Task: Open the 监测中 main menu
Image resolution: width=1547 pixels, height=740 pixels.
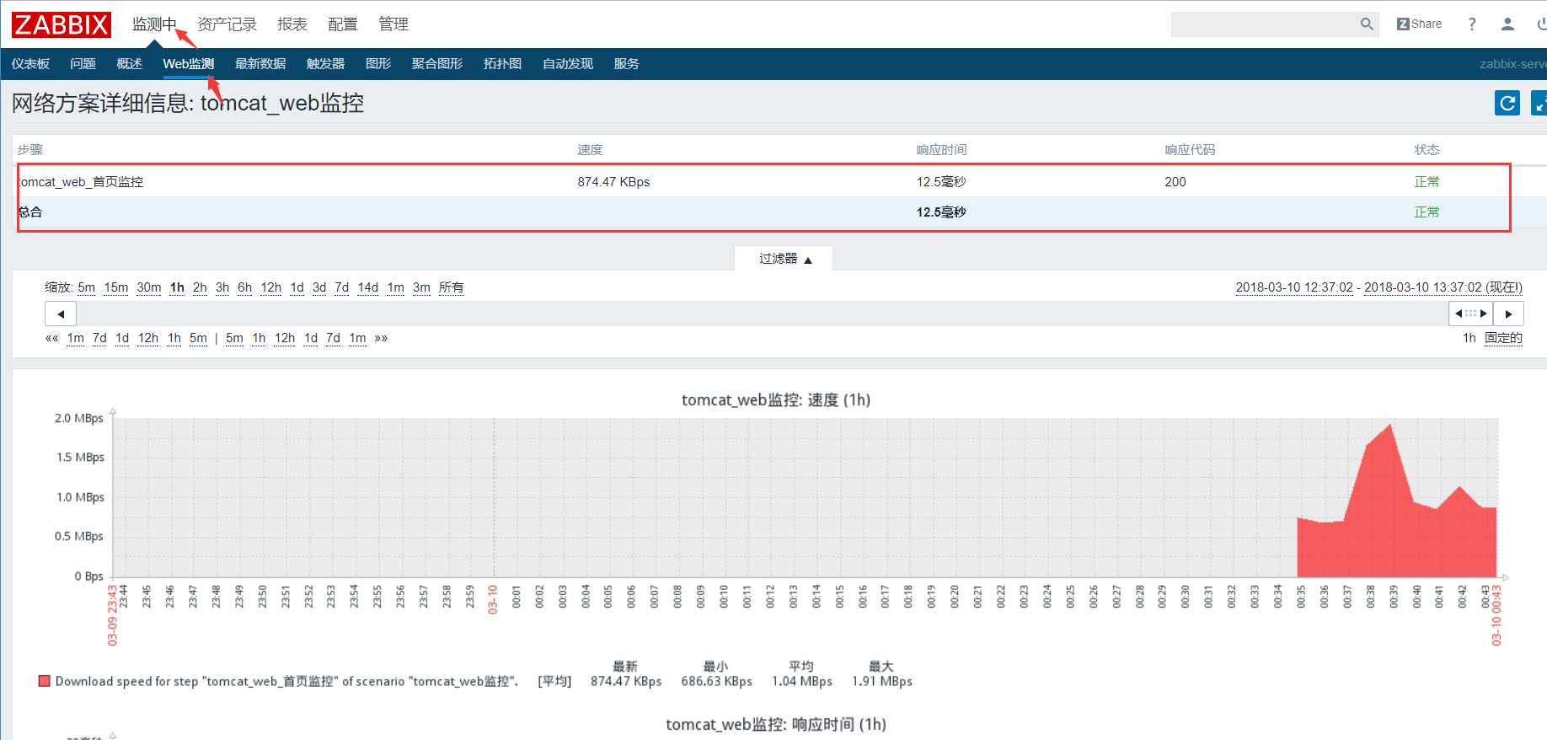Action: click(x=154, y=24)
